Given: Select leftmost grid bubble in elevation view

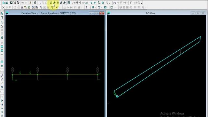Looking at the screenshot, I should [12, 70].
